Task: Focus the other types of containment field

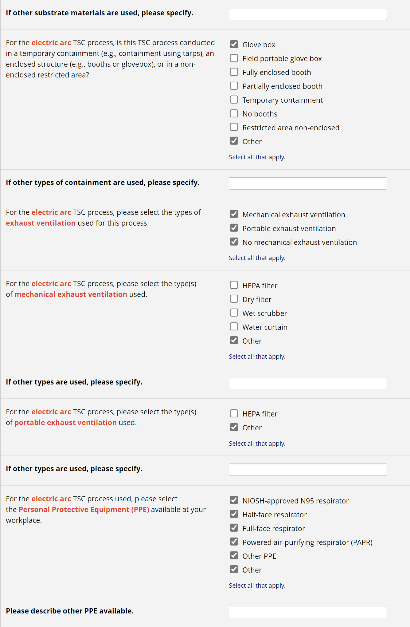Action: pos(307,183)
